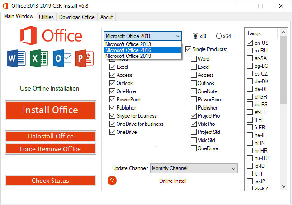The image size is (292, 205).
Task: Check PowerPoint under Single Products
Action: (193, 99)
